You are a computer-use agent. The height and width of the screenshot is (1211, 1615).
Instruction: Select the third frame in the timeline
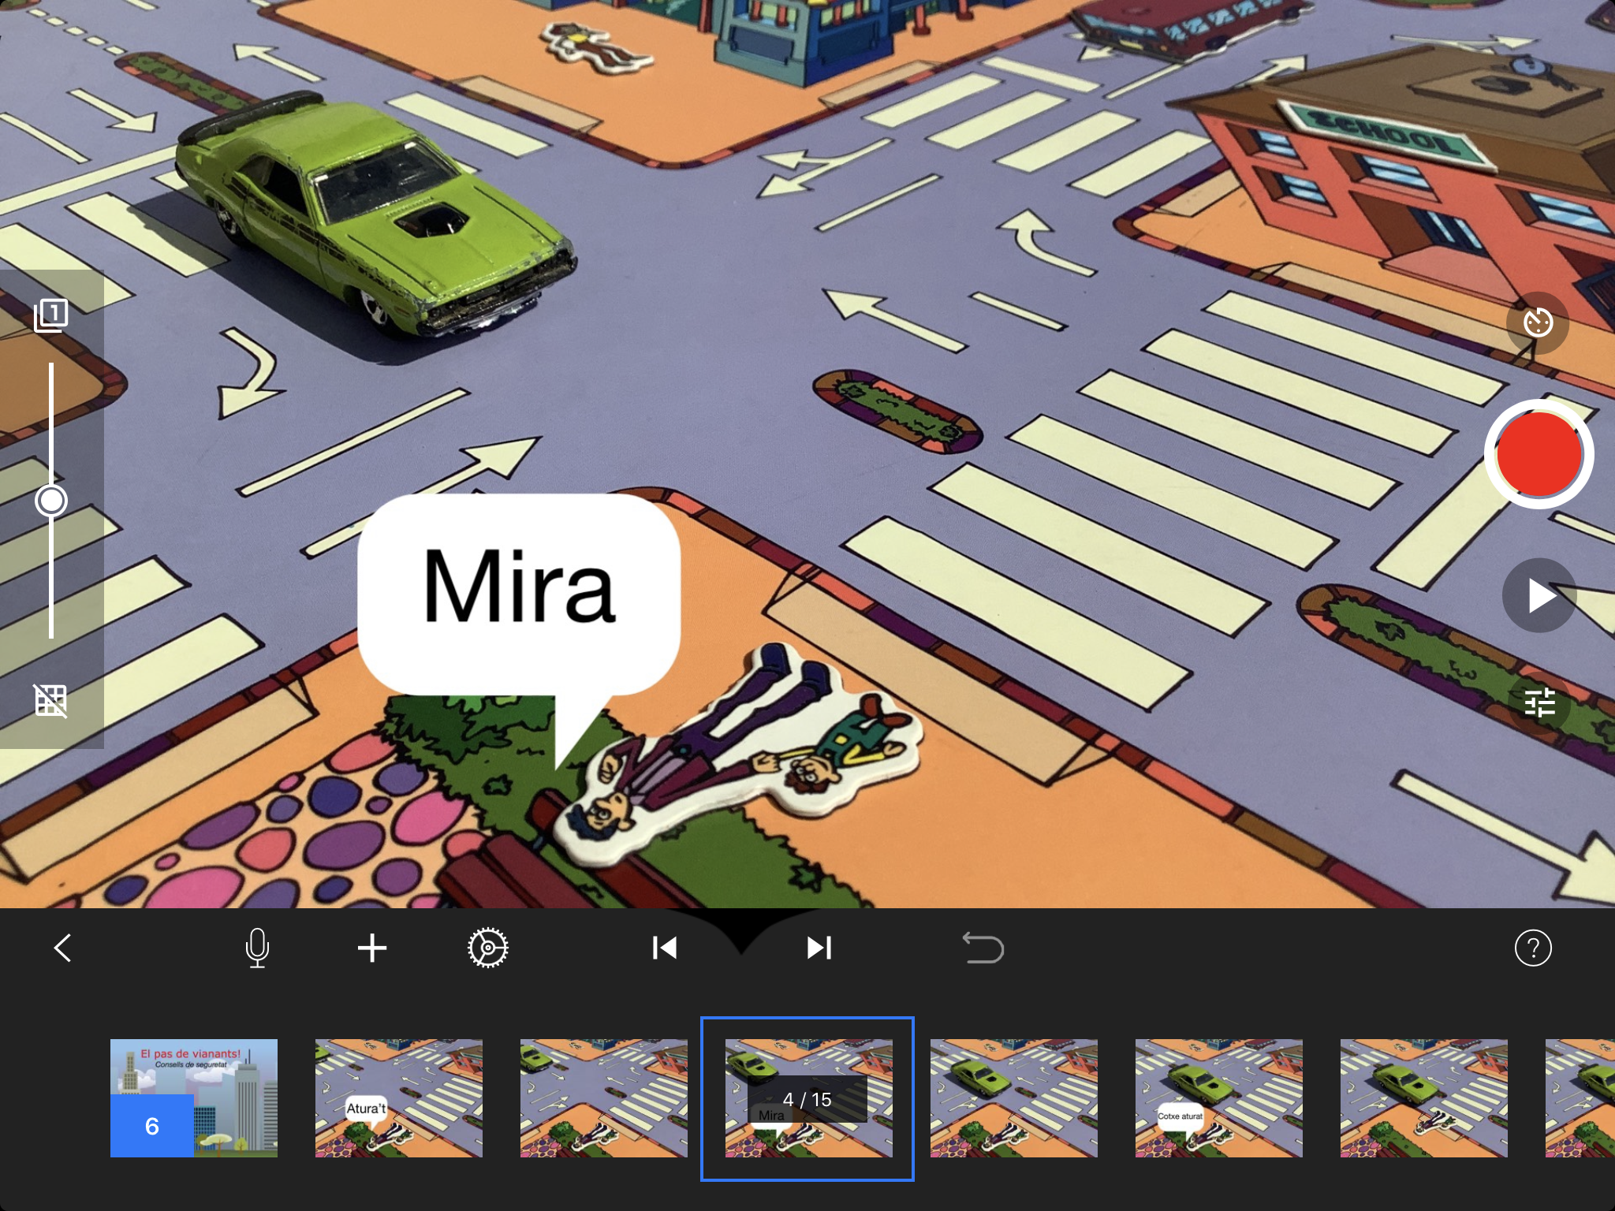[x=603, y=1097]
